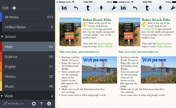
Task: Open help question mark icon
Action: [41, 104]
